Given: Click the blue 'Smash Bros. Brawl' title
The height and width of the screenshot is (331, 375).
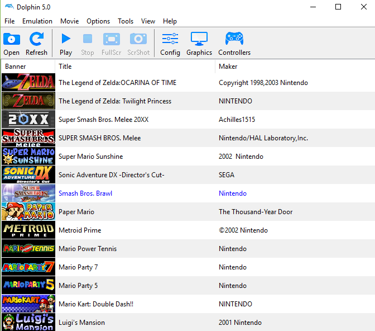Looking at the screenshot, I should [x=85, y=193].
